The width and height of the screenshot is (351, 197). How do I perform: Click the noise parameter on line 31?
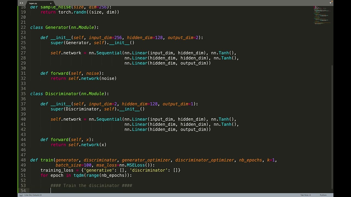click(x=93, y=73)
